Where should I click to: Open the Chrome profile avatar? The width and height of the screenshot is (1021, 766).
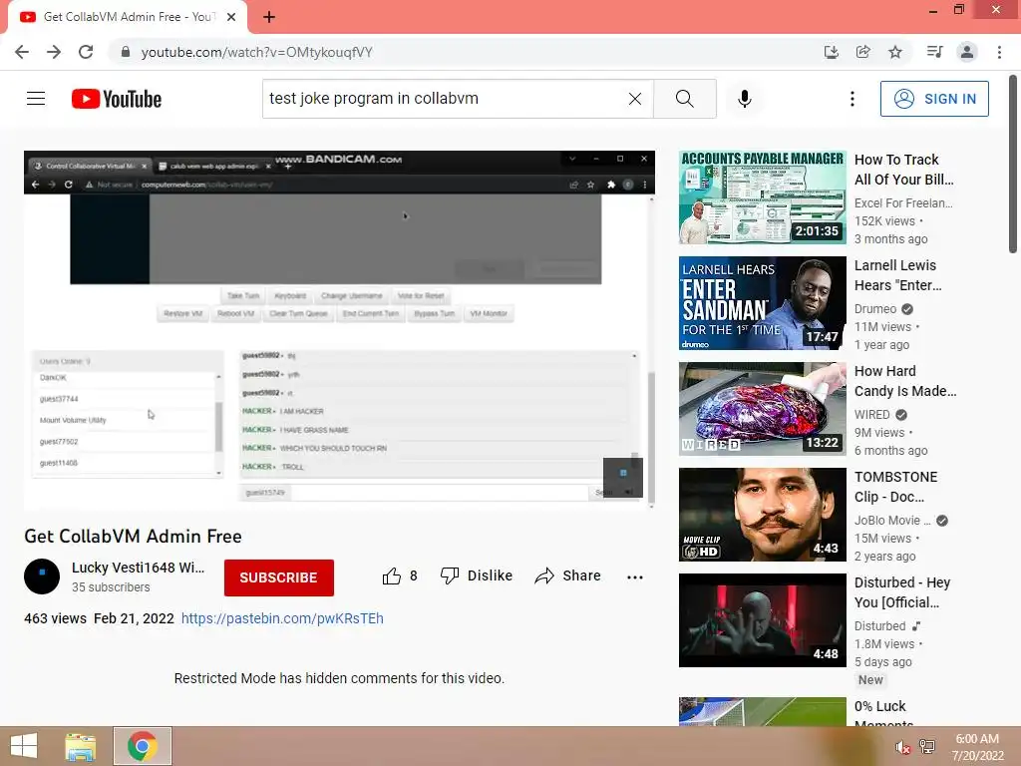click(967, 52)
